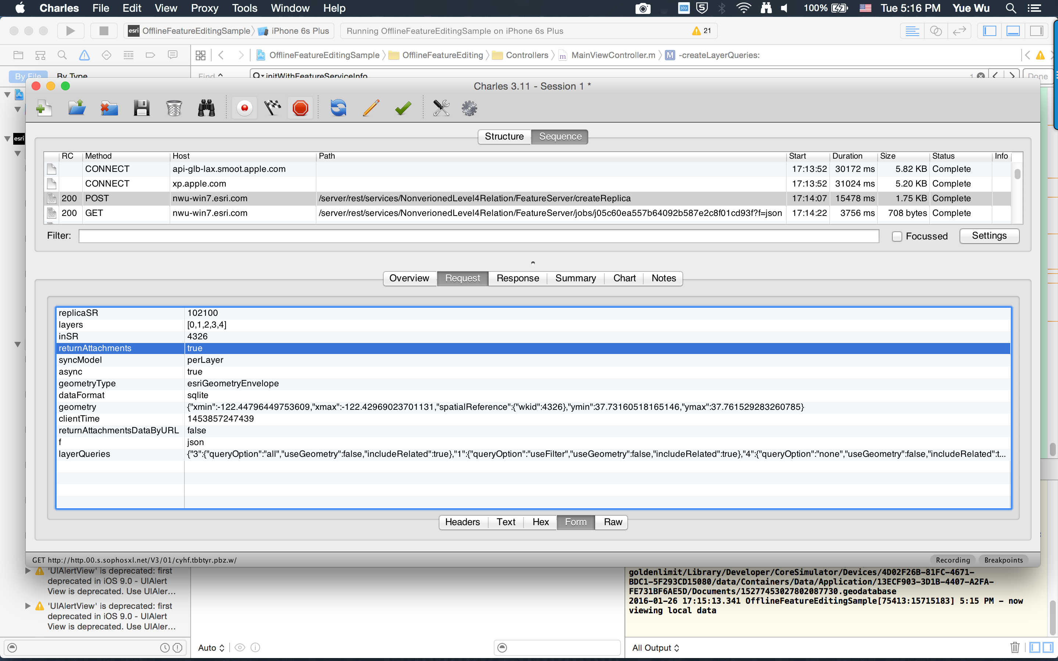Click the Edit request pencil icon
Image resolution: width=1058 pixels, height=661 pixels.
(x=371, y=108)
